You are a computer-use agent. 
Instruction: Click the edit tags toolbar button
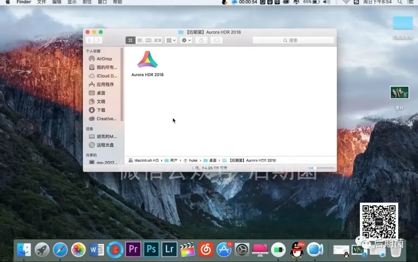pos(216,40)
